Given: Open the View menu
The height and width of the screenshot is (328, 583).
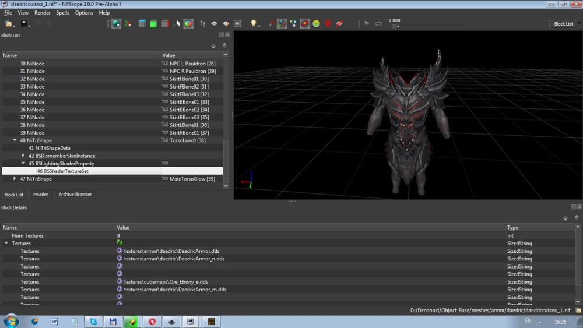Looking at the screenshot, I should (23, 13).
